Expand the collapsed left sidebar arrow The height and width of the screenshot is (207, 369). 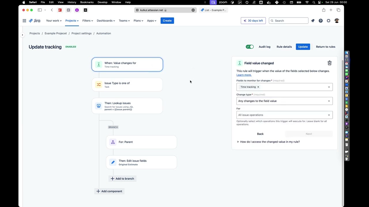22,35
